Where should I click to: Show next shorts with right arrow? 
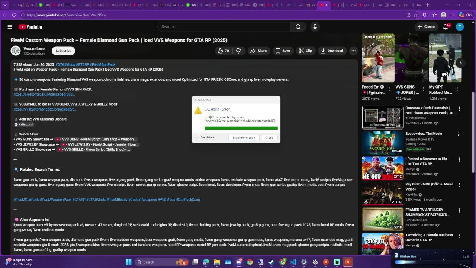click(460, 63)
